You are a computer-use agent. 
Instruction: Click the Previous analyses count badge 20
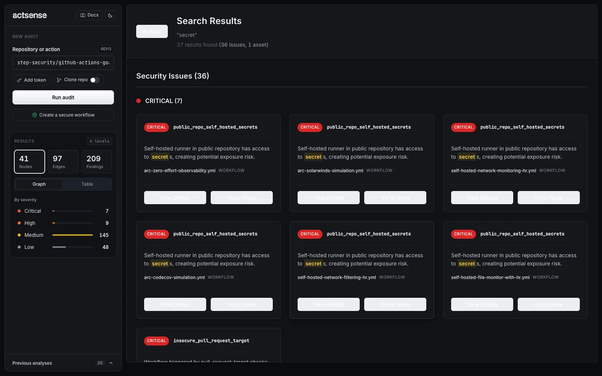click(x=100, y=363)
